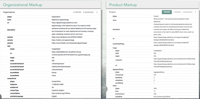200x99 pixels.
Task: Select the telephone value +1-800-667-6389
Action: (x=58, y=84)
